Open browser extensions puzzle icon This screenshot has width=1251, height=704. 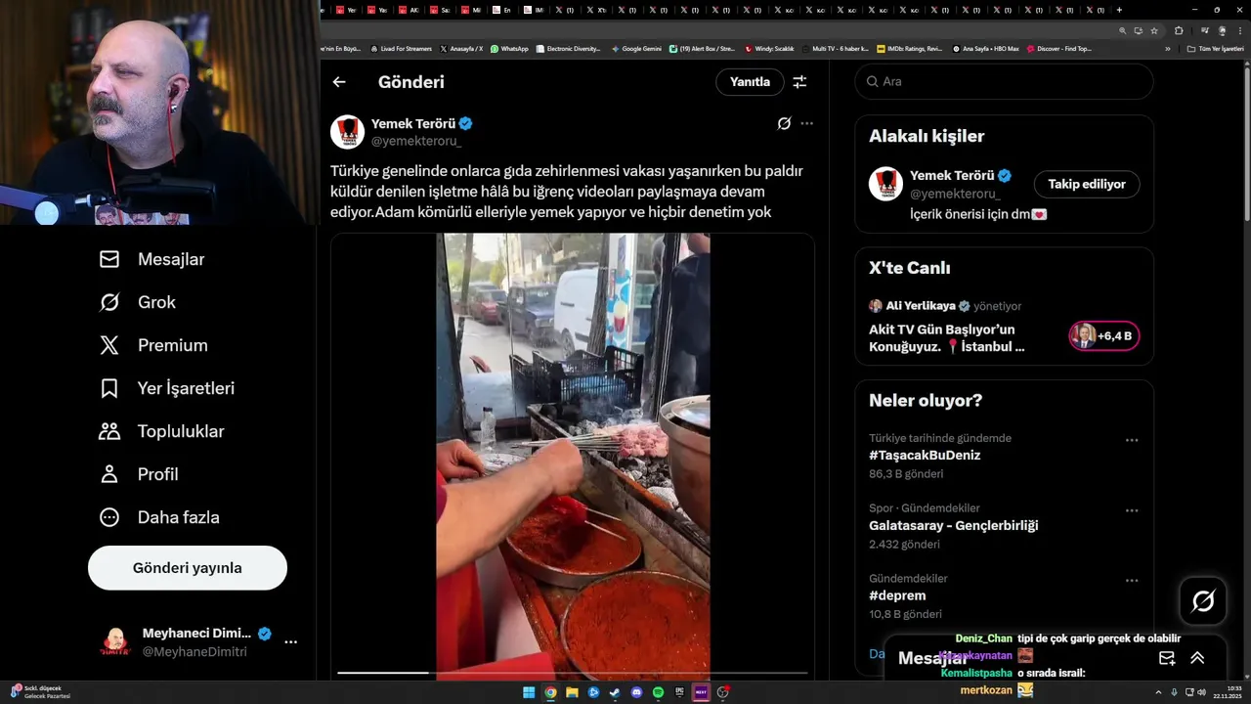coord(1179,30)
